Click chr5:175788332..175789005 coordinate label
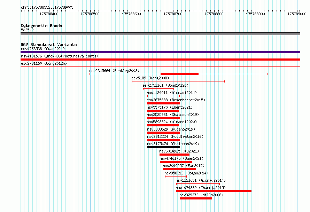The height and width of the screenshot is (212, 310). pos(47,7)
